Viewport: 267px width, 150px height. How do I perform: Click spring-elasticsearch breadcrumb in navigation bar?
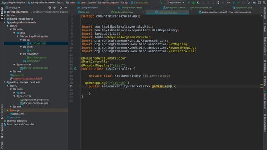[x=41, y=2]
